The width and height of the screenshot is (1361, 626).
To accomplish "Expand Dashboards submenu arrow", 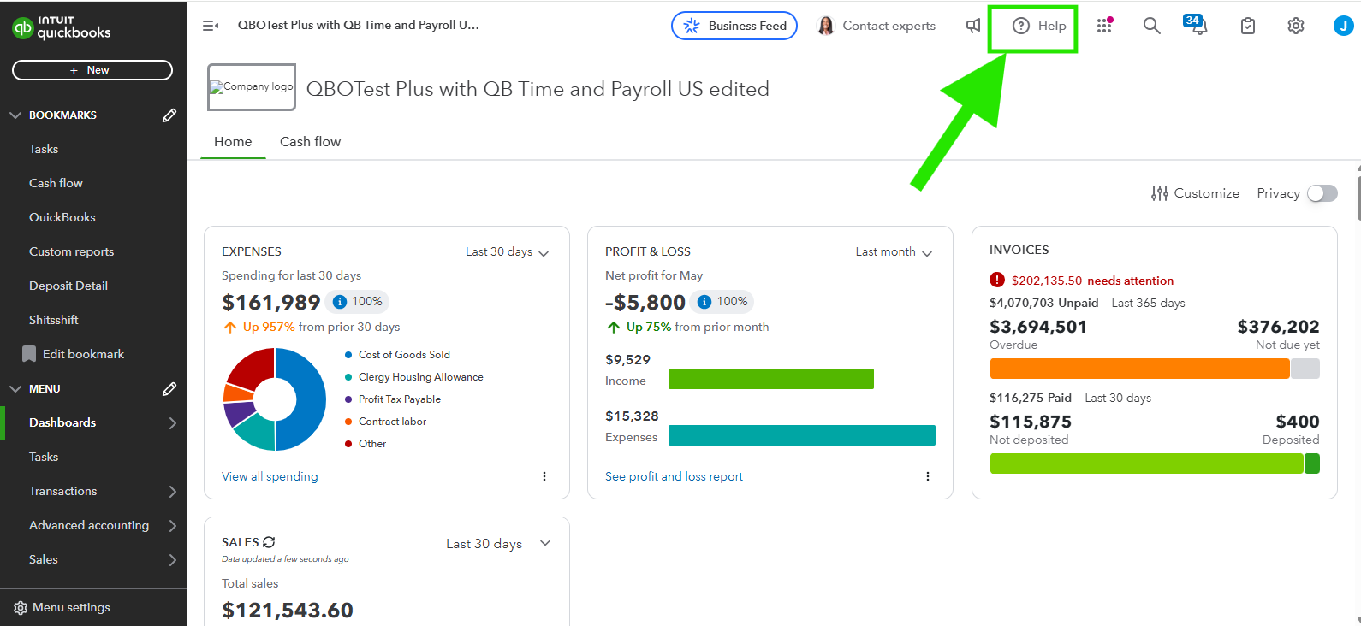I will point(173,423).
